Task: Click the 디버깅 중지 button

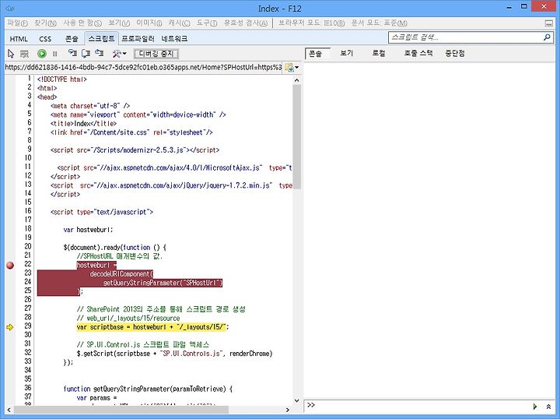Action: (156, 54)
